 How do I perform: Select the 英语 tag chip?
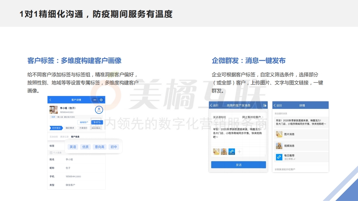click(73, 147)
